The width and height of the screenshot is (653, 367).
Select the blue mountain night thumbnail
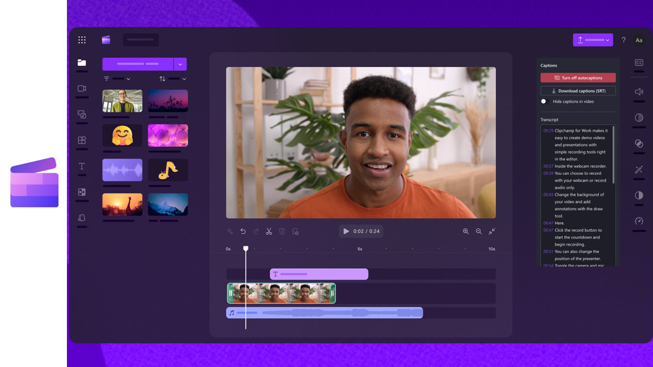pyautogui.click(x=168, y=204)
